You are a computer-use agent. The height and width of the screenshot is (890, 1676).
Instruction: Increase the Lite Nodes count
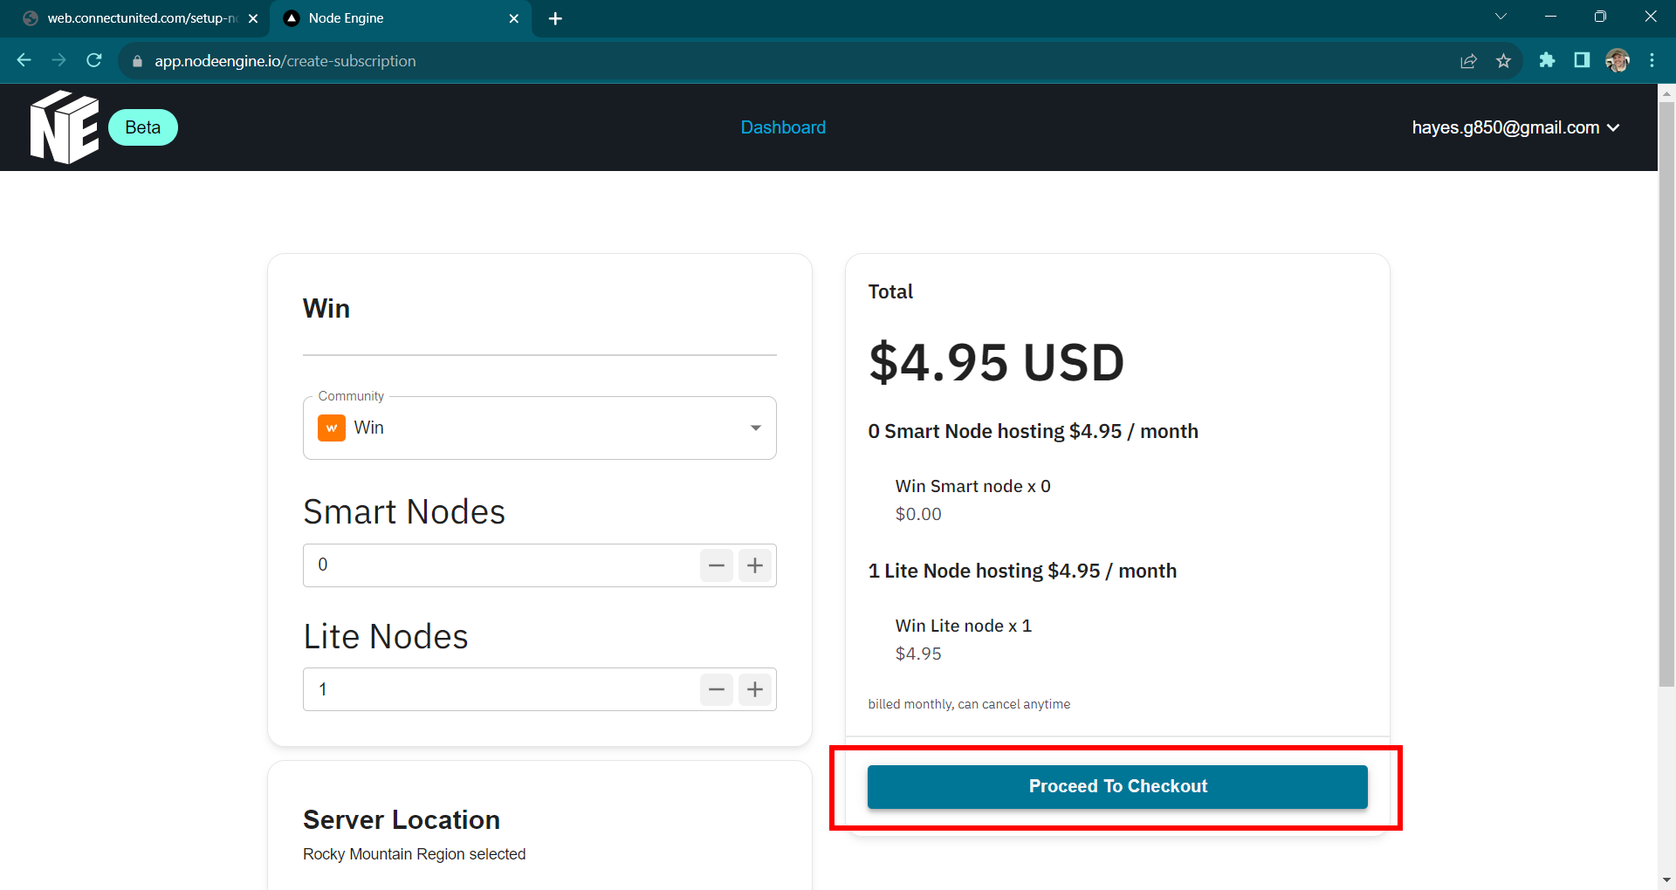point(755,689)
